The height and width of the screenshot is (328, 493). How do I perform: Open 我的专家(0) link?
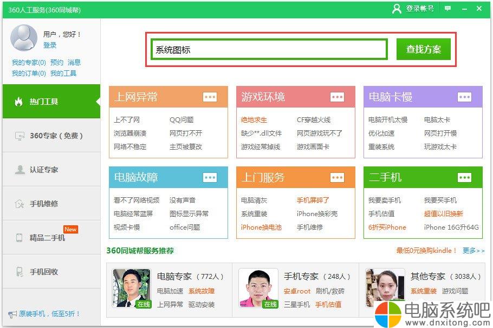click(x=29, y=62)
